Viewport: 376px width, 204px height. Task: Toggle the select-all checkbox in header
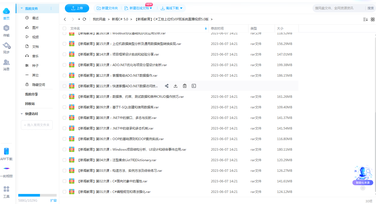[65, 29]
